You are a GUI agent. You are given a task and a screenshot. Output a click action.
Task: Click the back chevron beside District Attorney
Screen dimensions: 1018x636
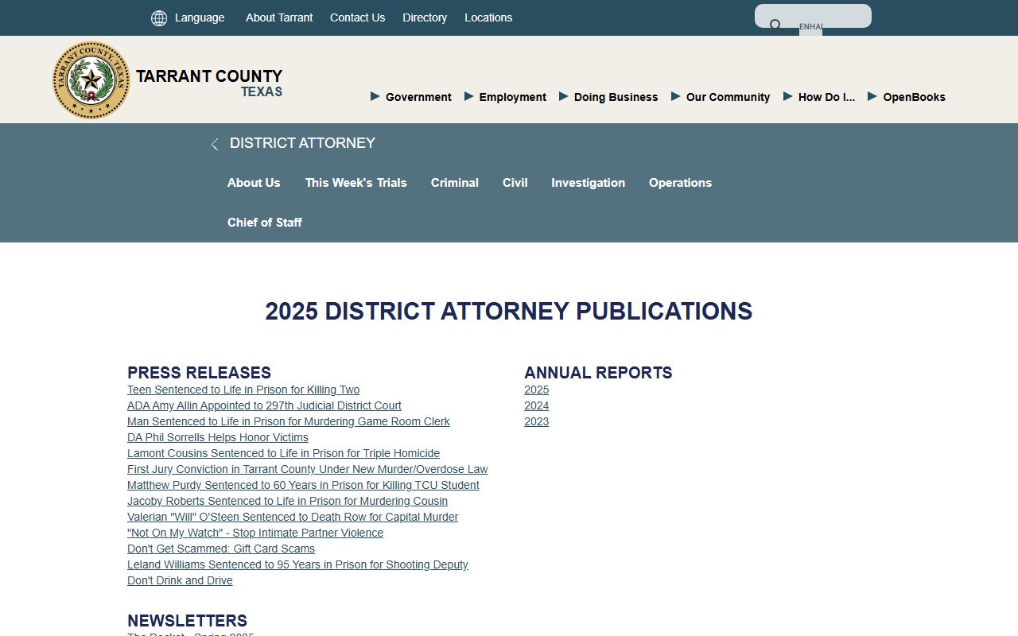tap(214, 145)
